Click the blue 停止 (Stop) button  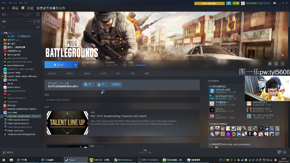[x=59, y=65]
